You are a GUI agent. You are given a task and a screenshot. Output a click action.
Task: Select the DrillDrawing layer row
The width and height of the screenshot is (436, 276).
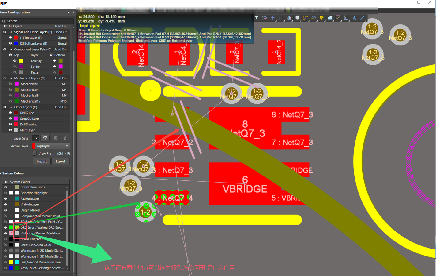(36, 125)
